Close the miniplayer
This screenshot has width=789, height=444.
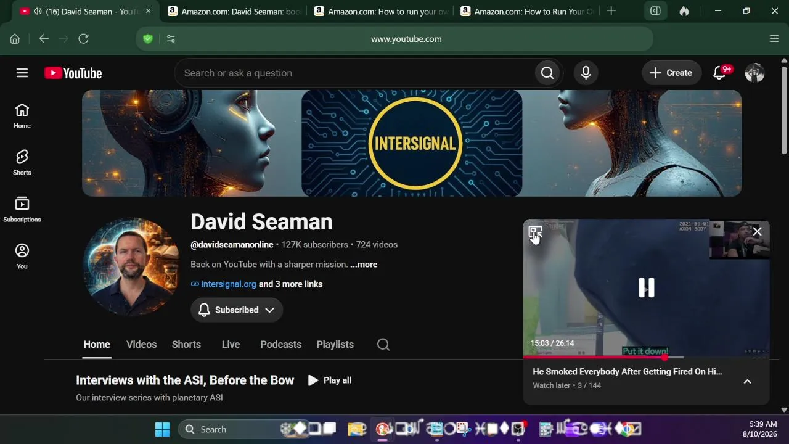point(757,231)
